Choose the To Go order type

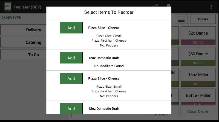tap(23, 55)
